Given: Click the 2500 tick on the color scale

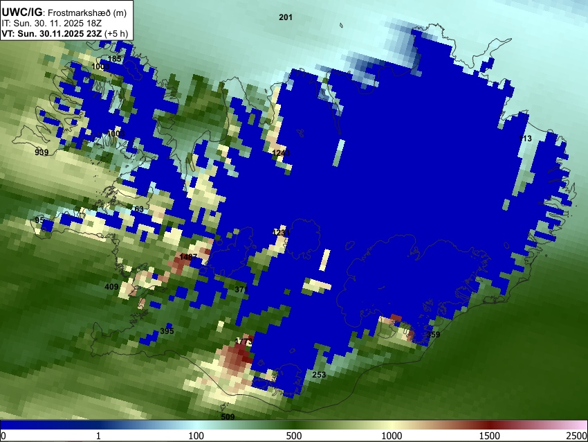Looking at the screenshot, I should click(577, 436).
